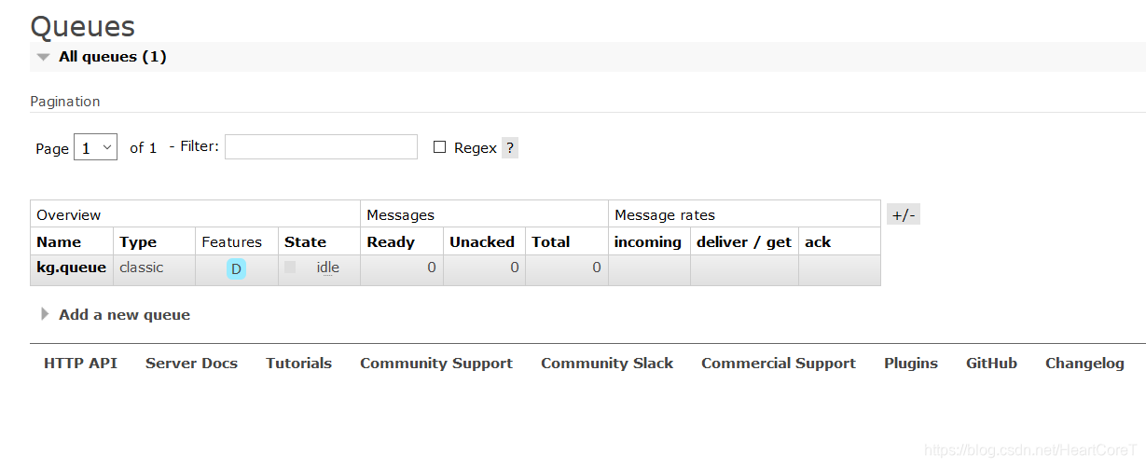
Task: Click the Filter text field
Action: [321, 146]
